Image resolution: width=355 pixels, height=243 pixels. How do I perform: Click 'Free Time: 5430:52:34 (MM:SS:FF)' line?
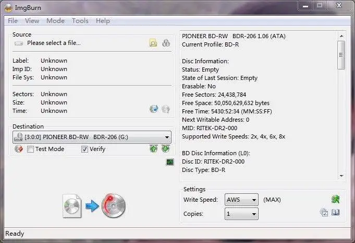coord(227,111)
